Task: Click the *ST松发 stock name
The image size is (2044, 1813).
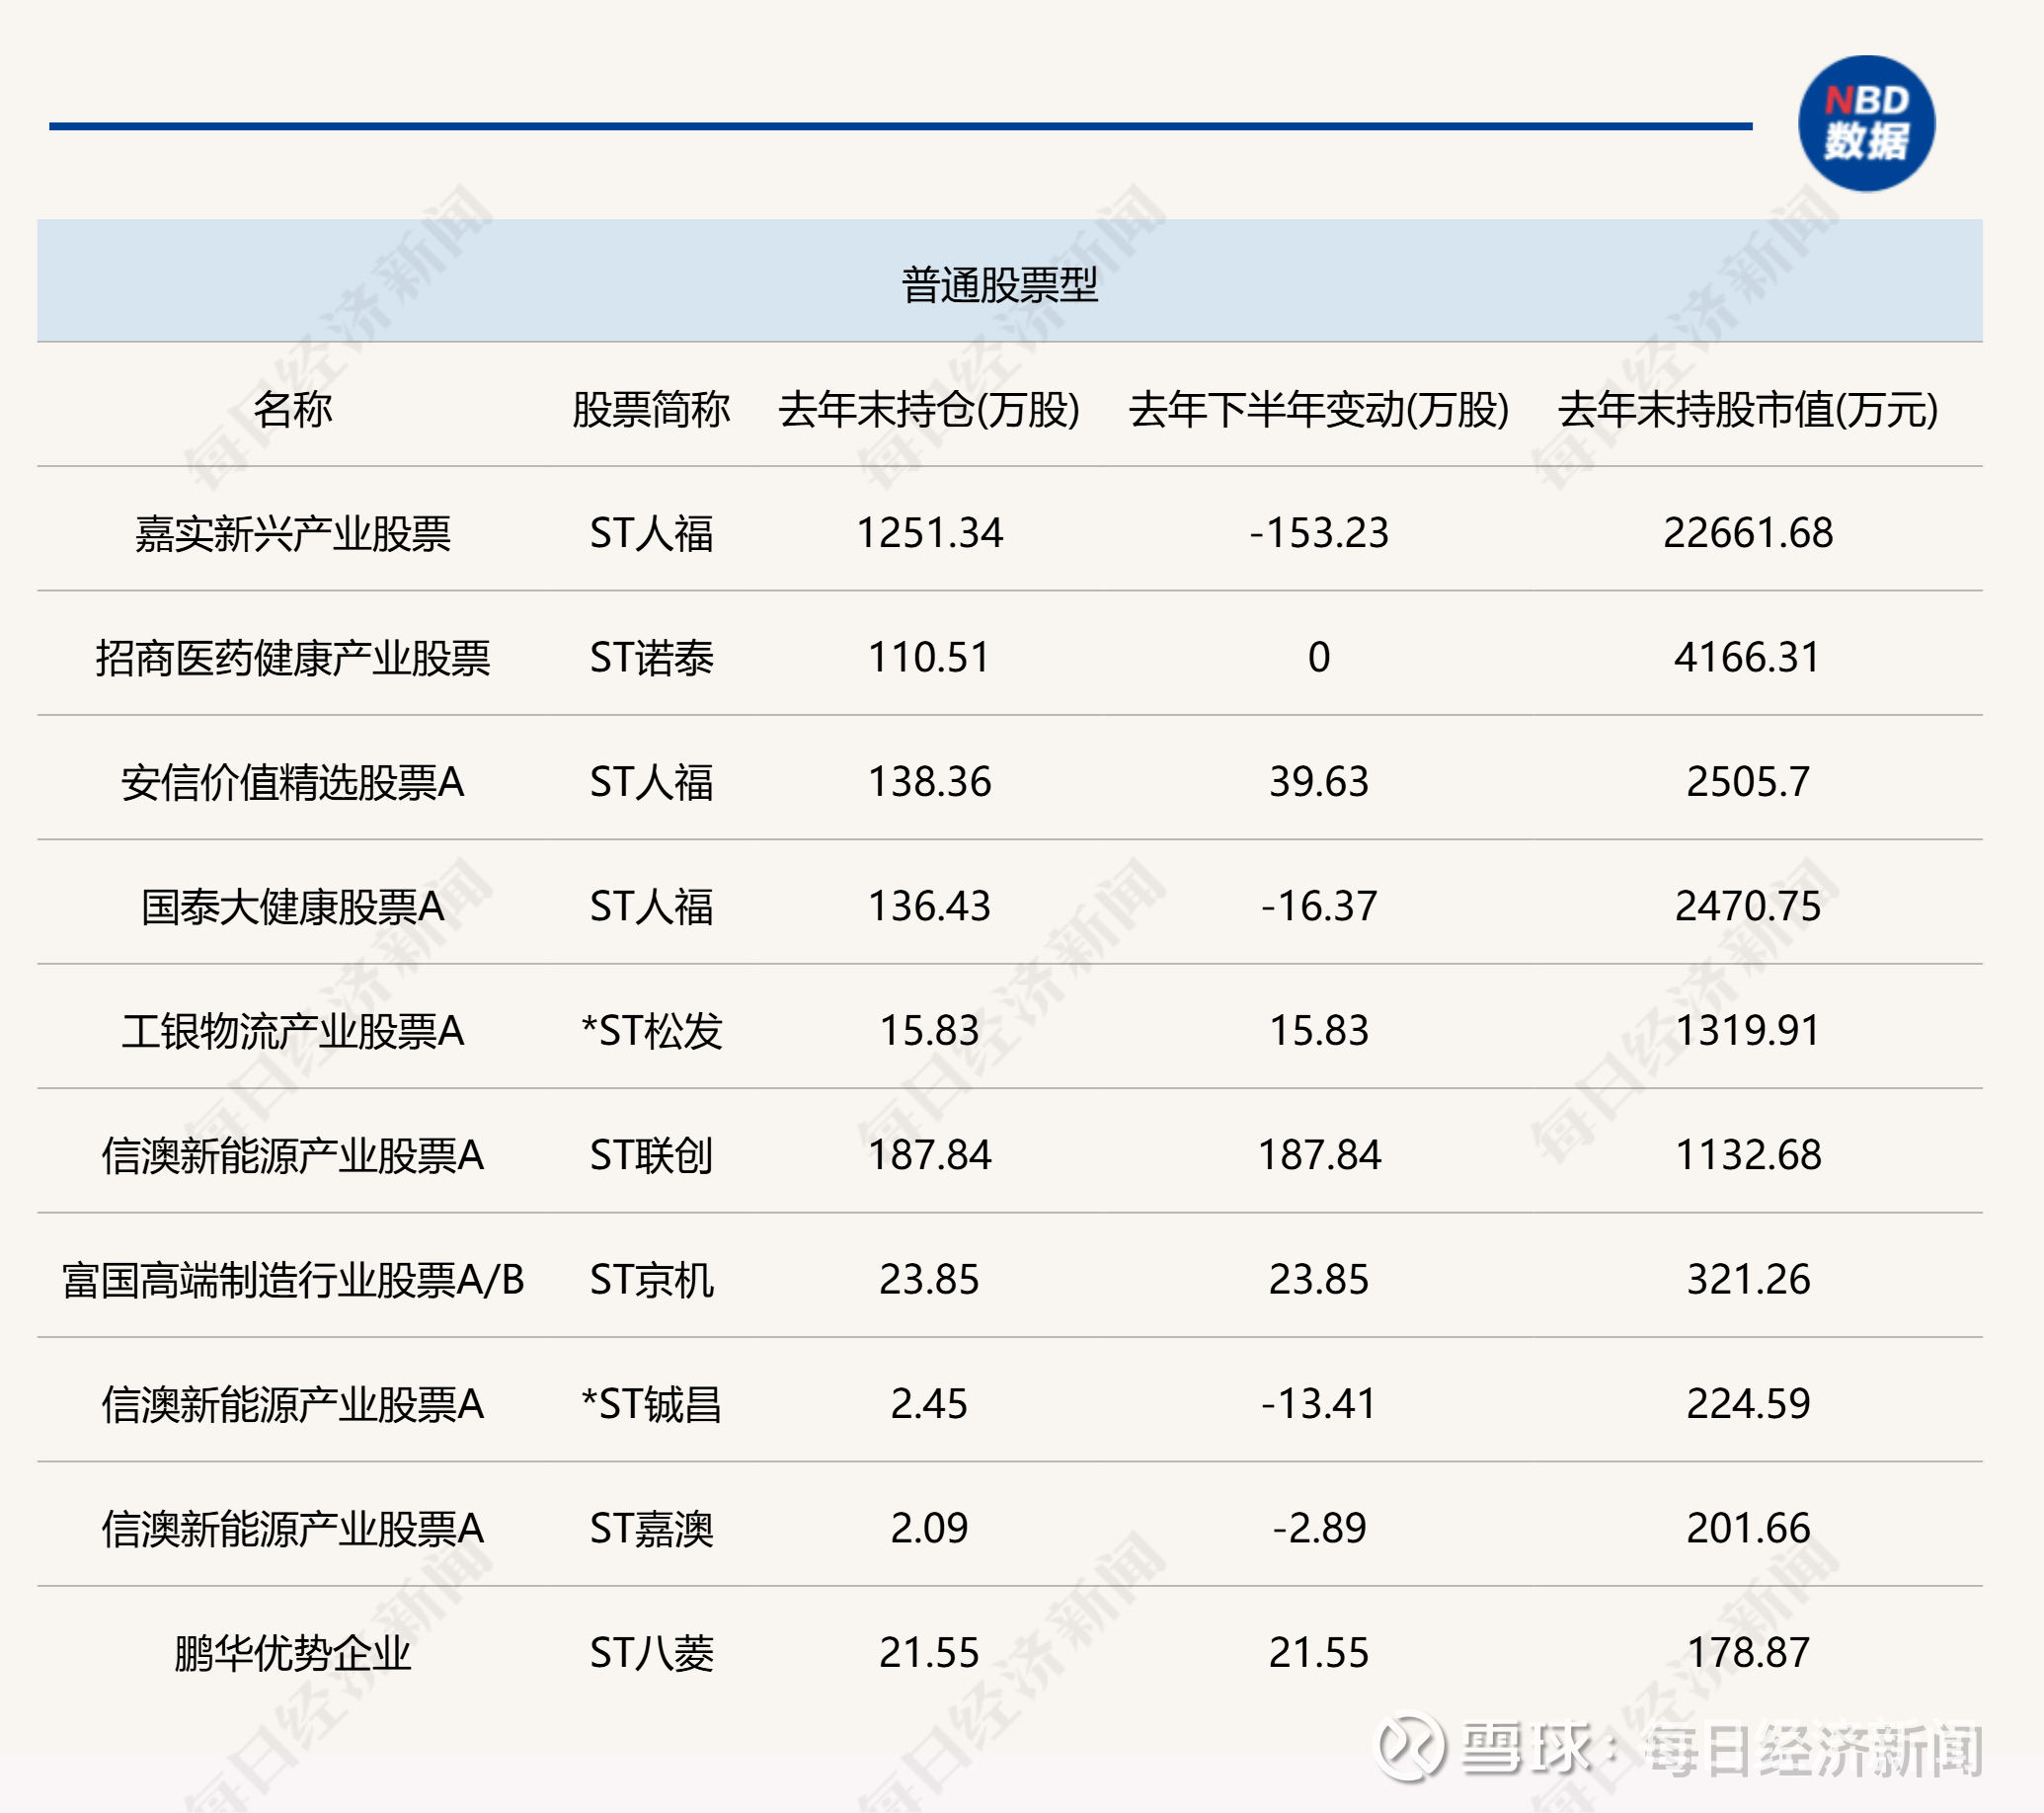Action: point(651,1031)
